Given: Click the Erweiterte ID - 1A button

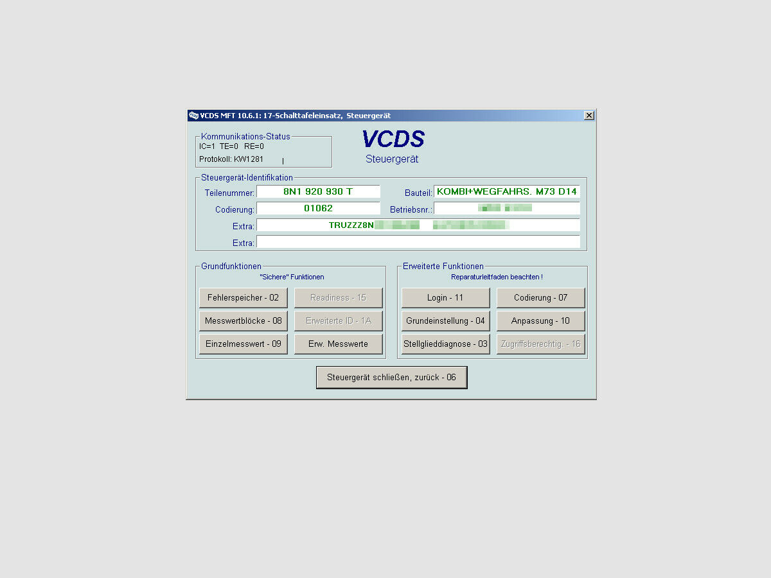Looking at the screenshot, I should coord(339,321).
